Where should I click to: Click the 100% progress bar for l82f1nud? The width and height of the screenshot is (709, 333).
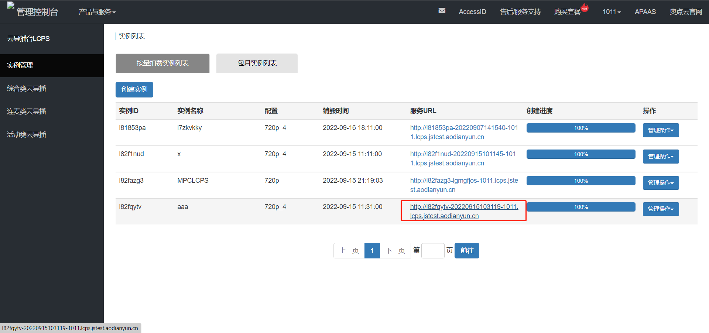(580, 154)
